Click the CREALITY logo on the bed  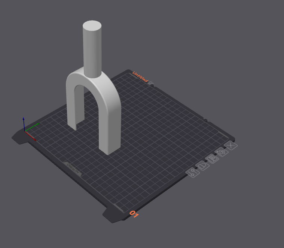(x=73, y=169)
